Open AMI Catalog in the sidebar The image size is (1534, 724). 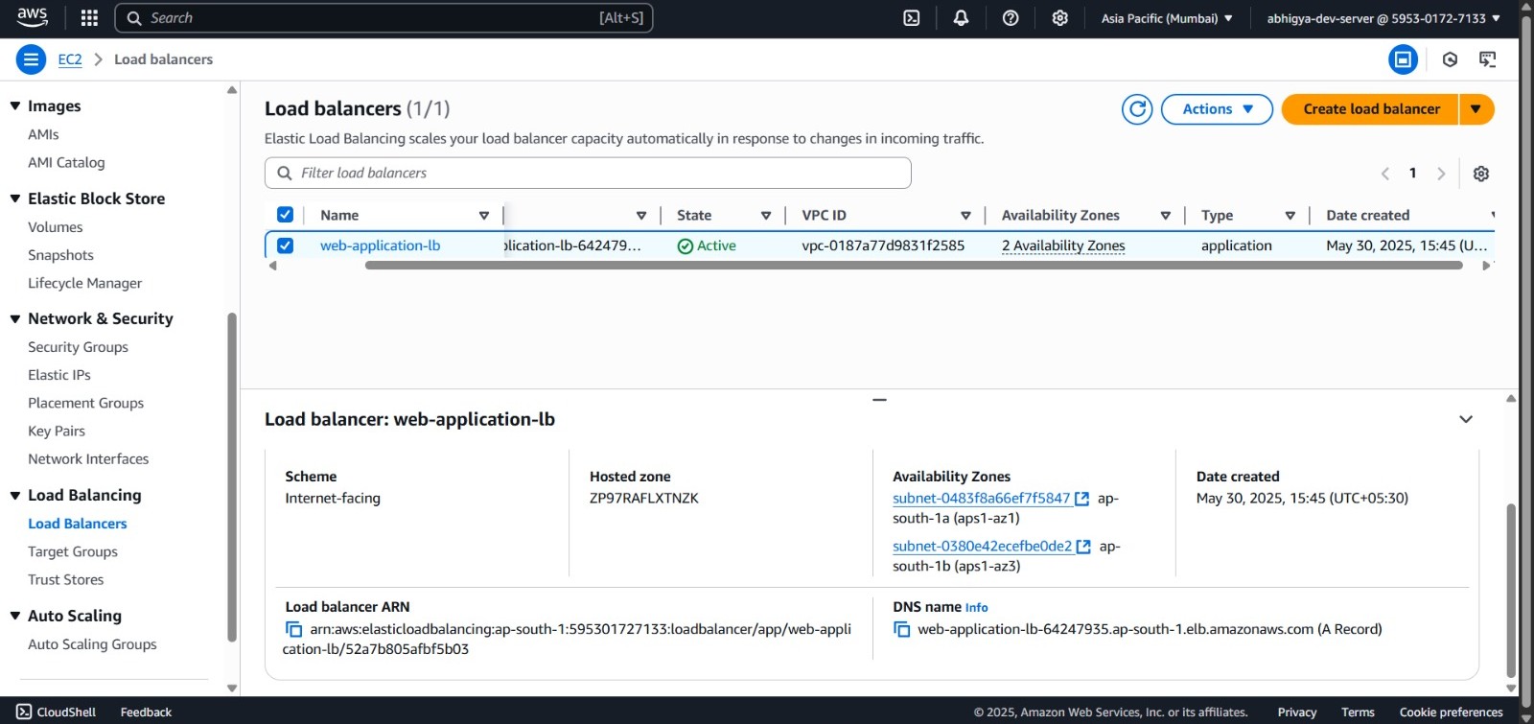tap(66, 163)
